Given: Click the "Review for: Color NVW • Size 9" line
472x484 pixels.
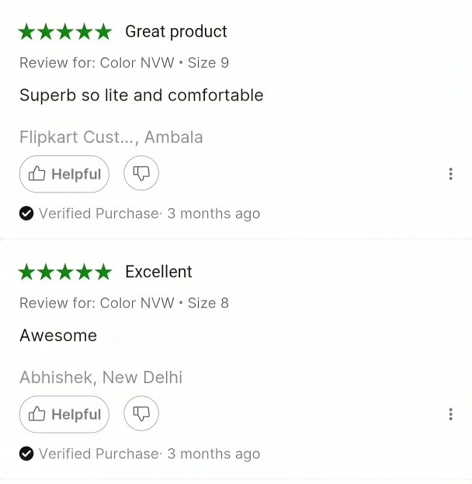Looking at the screenshot, I should pos(124,63).
